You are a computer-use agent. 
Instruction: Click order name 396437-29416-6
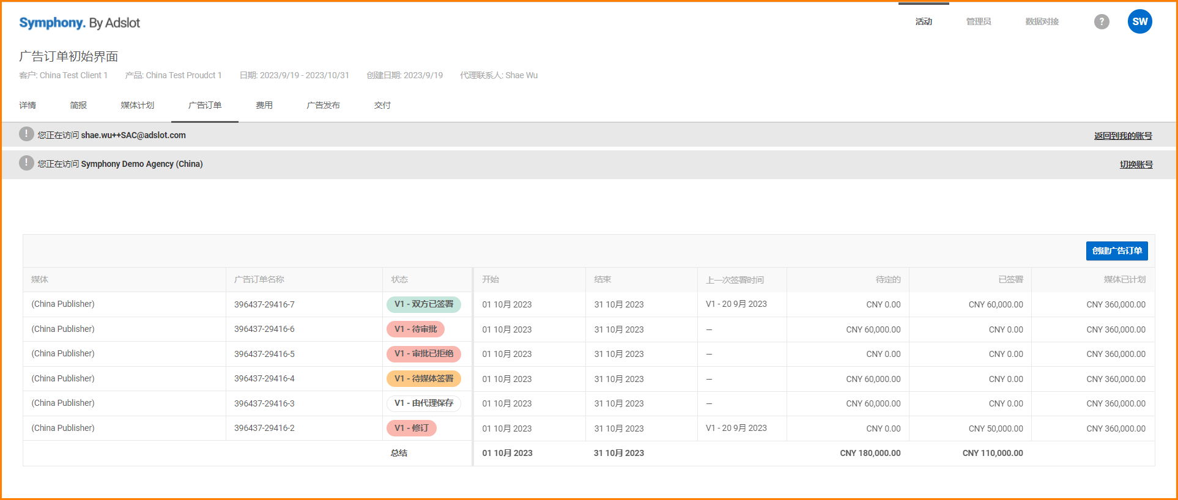[264, 329]
